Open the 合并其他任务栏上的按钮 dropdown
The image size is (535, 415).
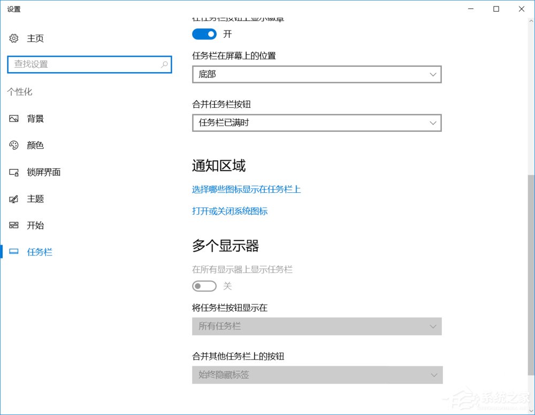tap(317, 375)
